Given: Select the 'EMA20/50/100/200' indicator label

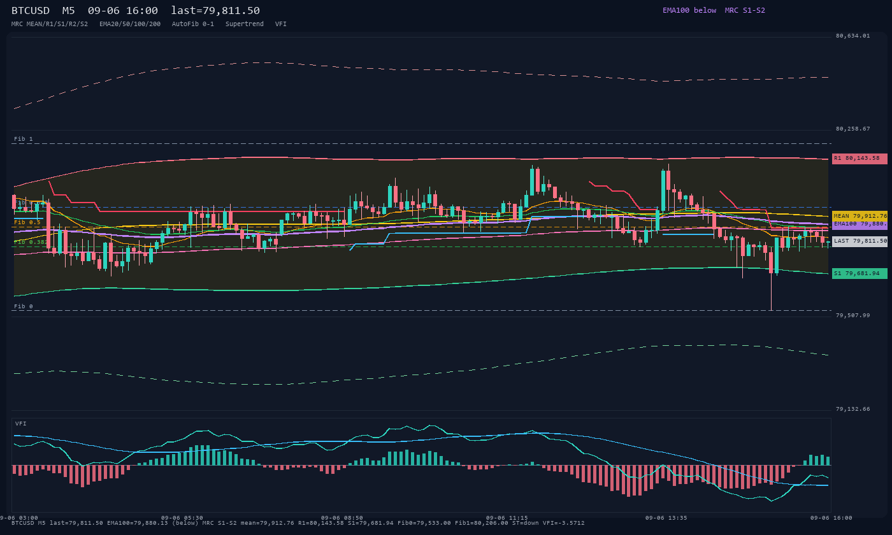Looking at the screenshot, I should (130, 24).
